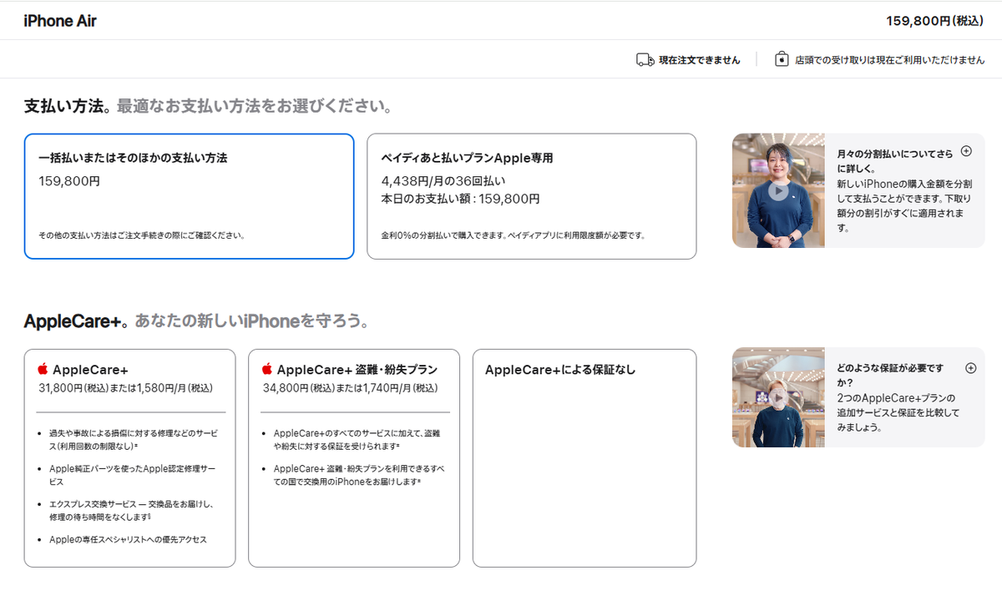
Task: Click the payment video thumbnail of the Apple Specialist
Action: tap(777, 190)
